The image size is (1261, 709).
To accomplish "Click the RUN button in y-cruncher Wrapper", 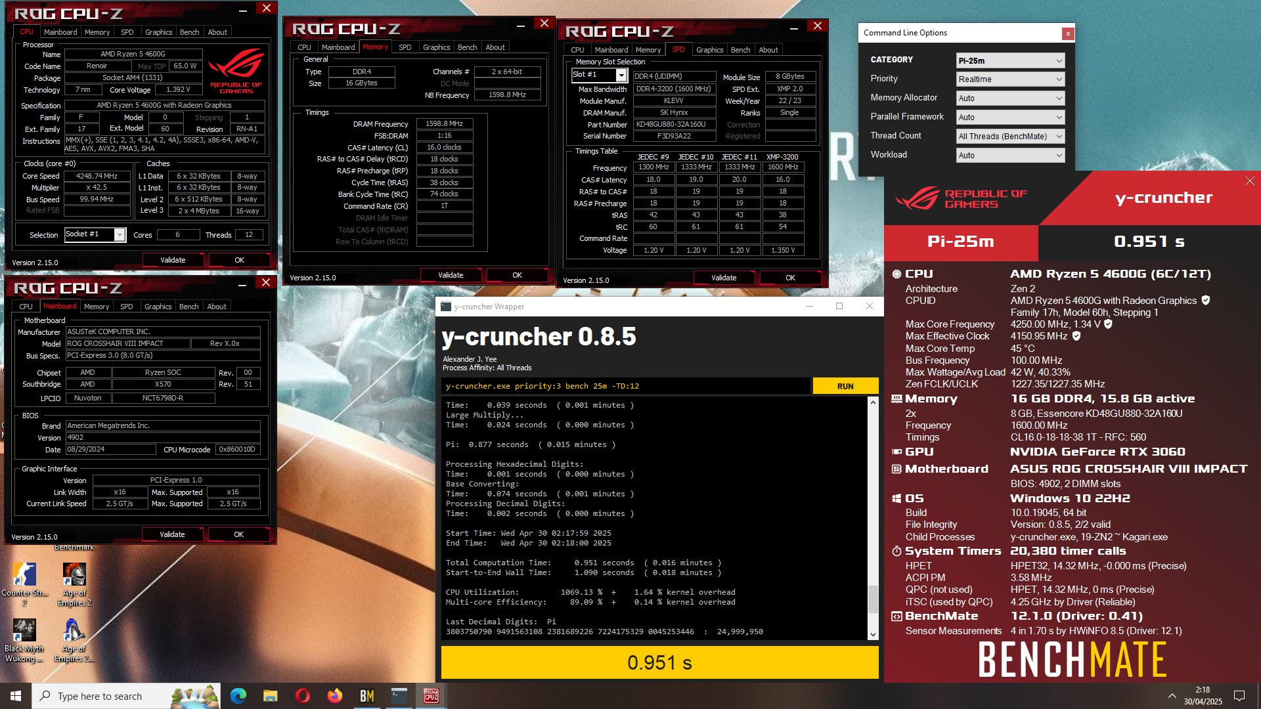I will [845, 386].
